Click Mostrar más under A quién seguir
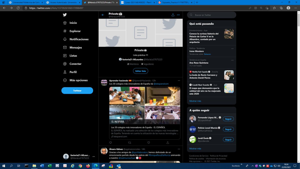 pos(195,148)
